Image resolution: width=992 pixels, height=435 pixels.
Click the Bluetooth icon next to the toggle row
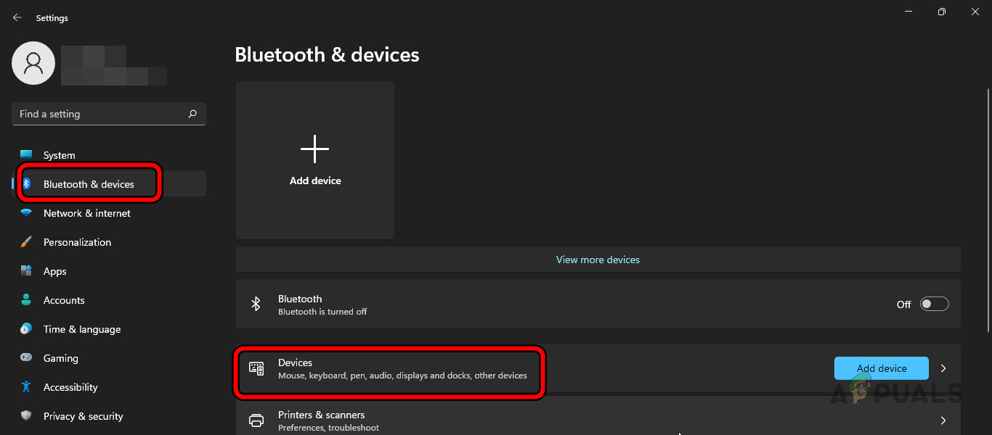(x=256, y=304)
